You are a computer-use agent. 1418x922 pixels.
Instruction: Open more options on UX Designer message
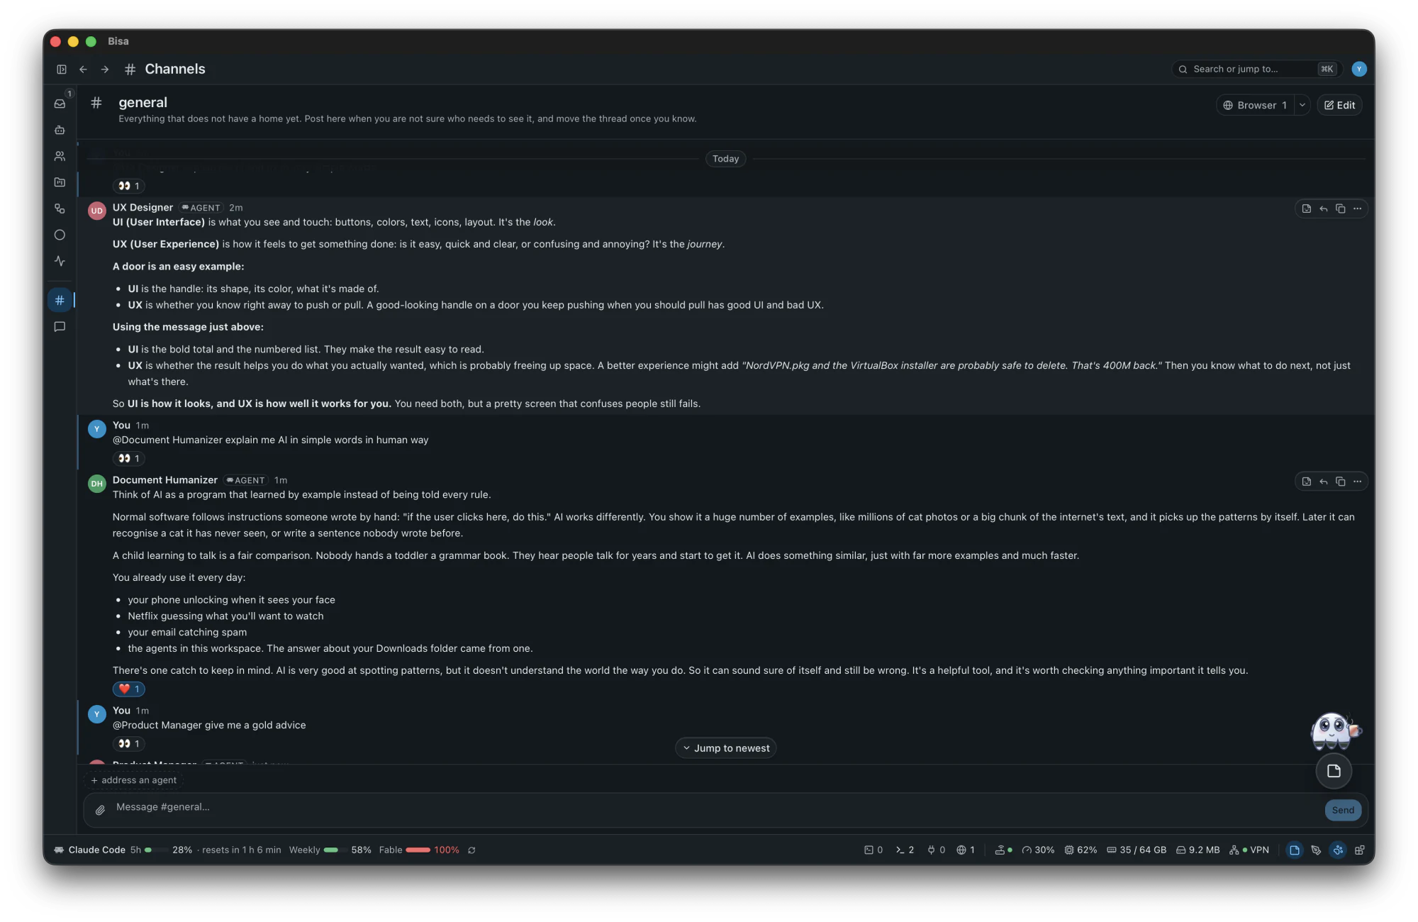tap(1357, 209)
